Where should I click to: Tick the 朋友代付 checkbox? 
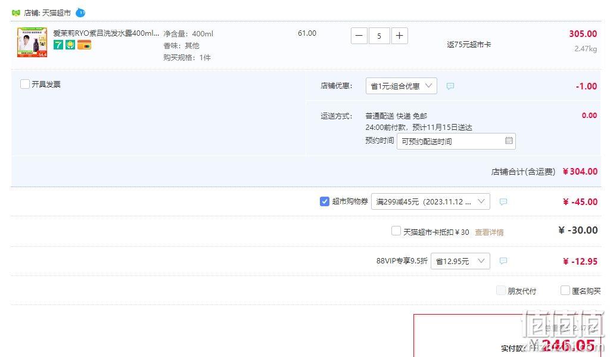500,290
